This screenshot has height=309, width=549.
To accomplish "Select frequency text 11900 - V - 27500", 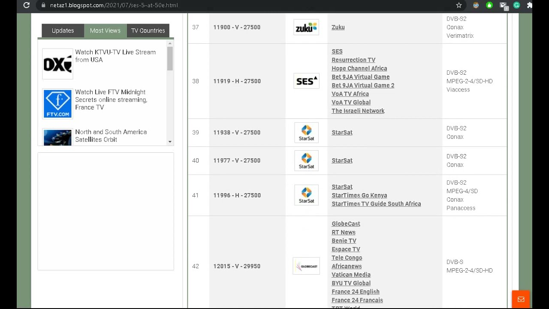I will click(x=237, y=27).
